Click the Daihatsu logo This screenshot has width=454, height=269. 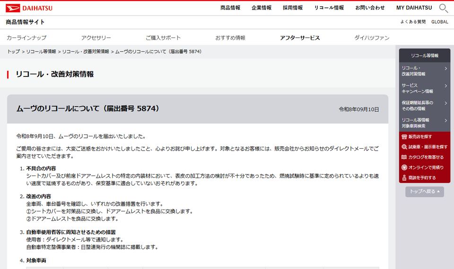29,8
